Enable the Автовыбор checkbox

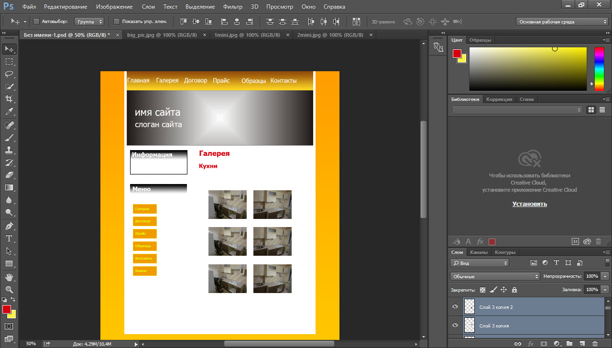click(36, 22)
